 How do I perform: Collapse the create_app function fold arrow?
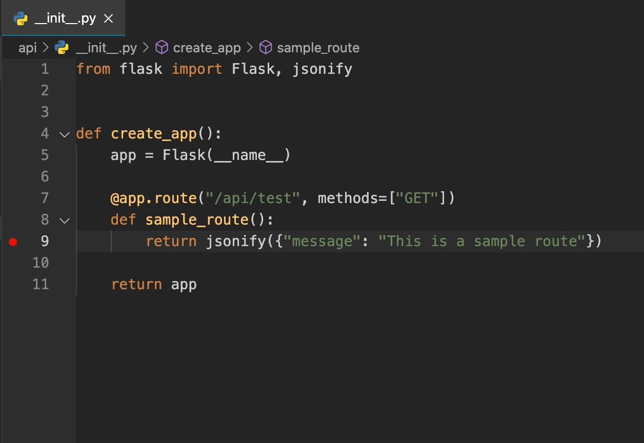pos(64,134)
